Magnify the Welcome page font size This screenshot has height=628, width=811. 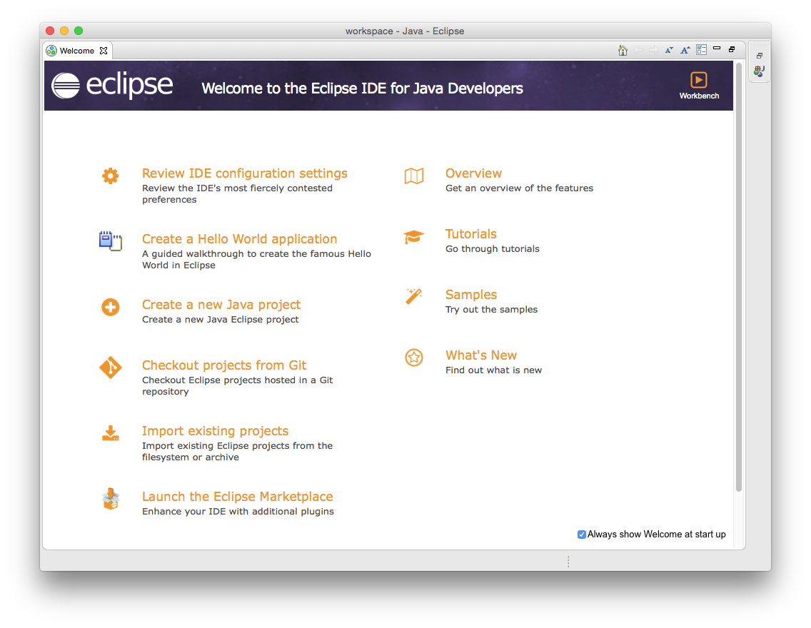[x=685, y=50]
